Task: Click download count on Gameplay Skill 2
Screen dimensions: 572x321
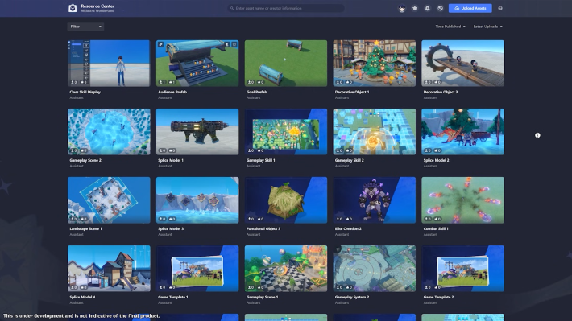Action: [339, 150]
